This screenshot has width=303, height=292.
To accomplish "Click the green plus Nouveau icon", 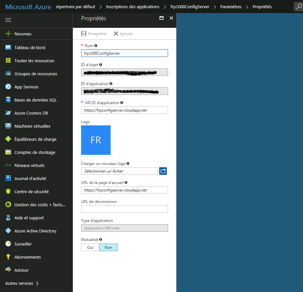I will point(8,34).
